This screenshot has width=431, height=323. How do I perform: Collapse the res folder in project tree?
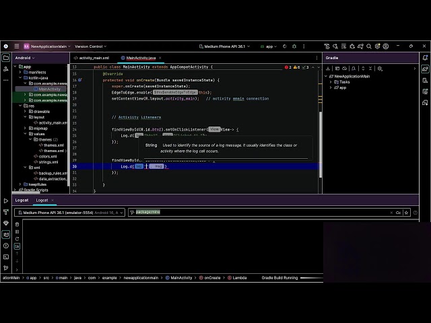[x=20, y=106]
